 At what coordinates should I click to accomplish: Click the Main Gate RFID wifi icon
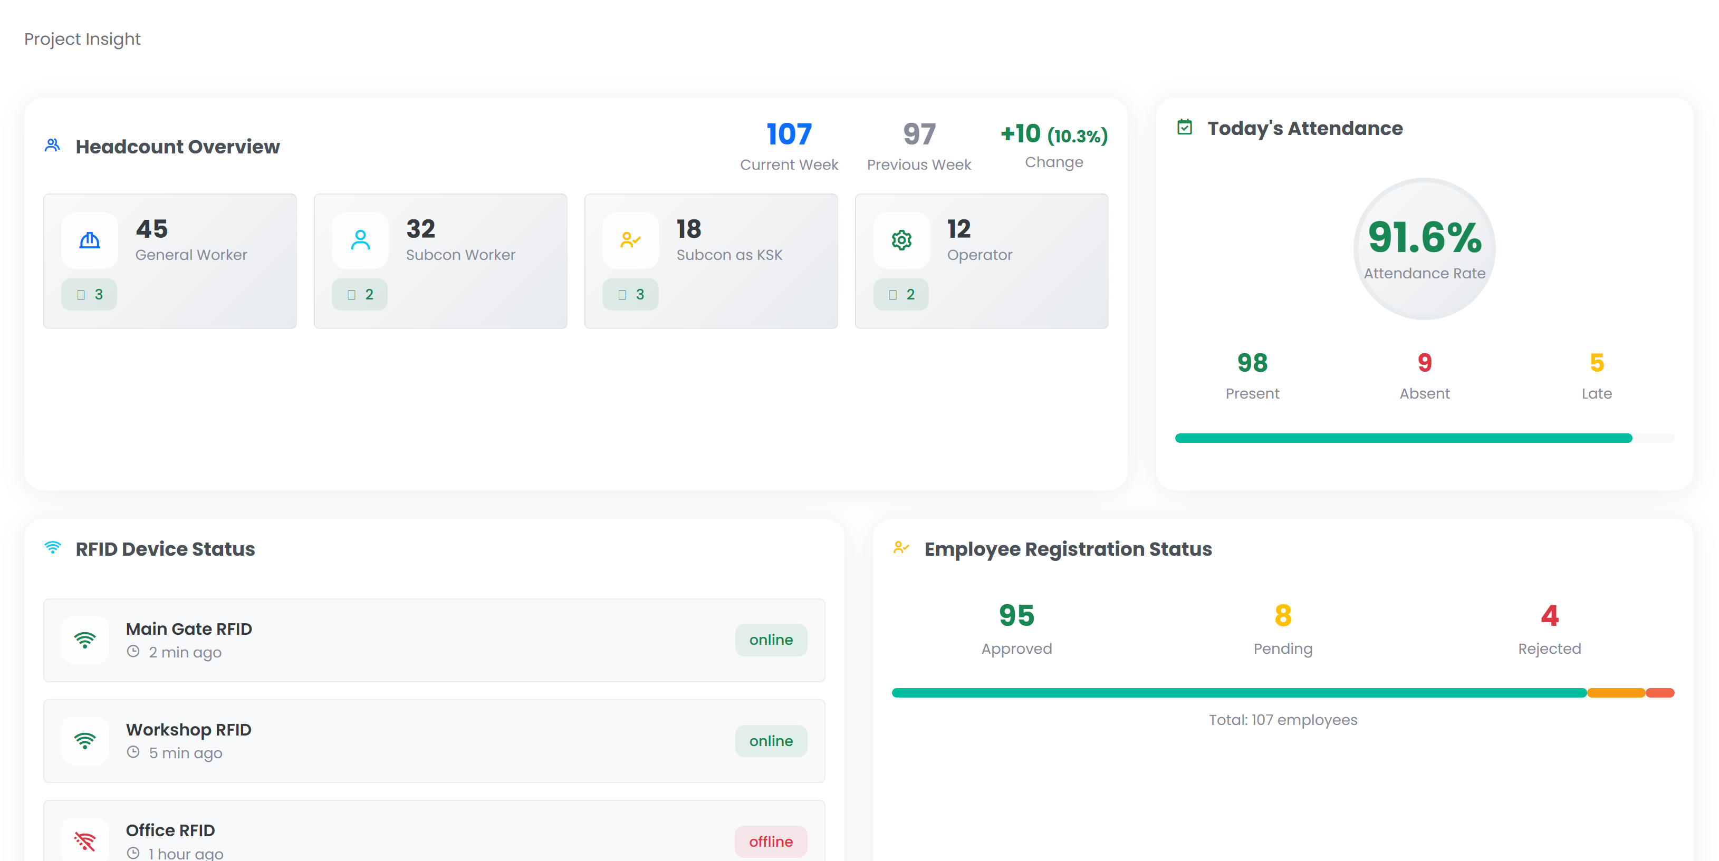85,640
